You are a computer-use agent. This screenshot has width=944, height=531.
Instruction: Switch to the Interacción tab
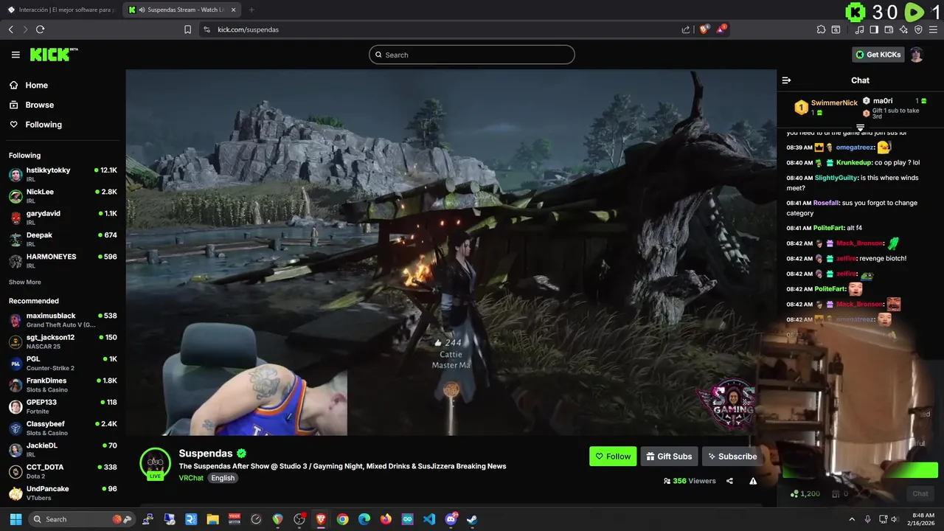pos(62,10)
